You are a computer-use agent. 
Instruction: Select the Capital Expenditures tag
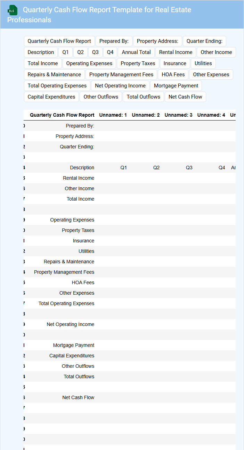[x=51, y=97]
